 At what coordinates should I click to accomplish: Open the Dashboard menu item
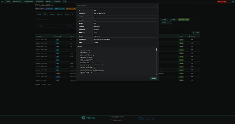(39, 2)
